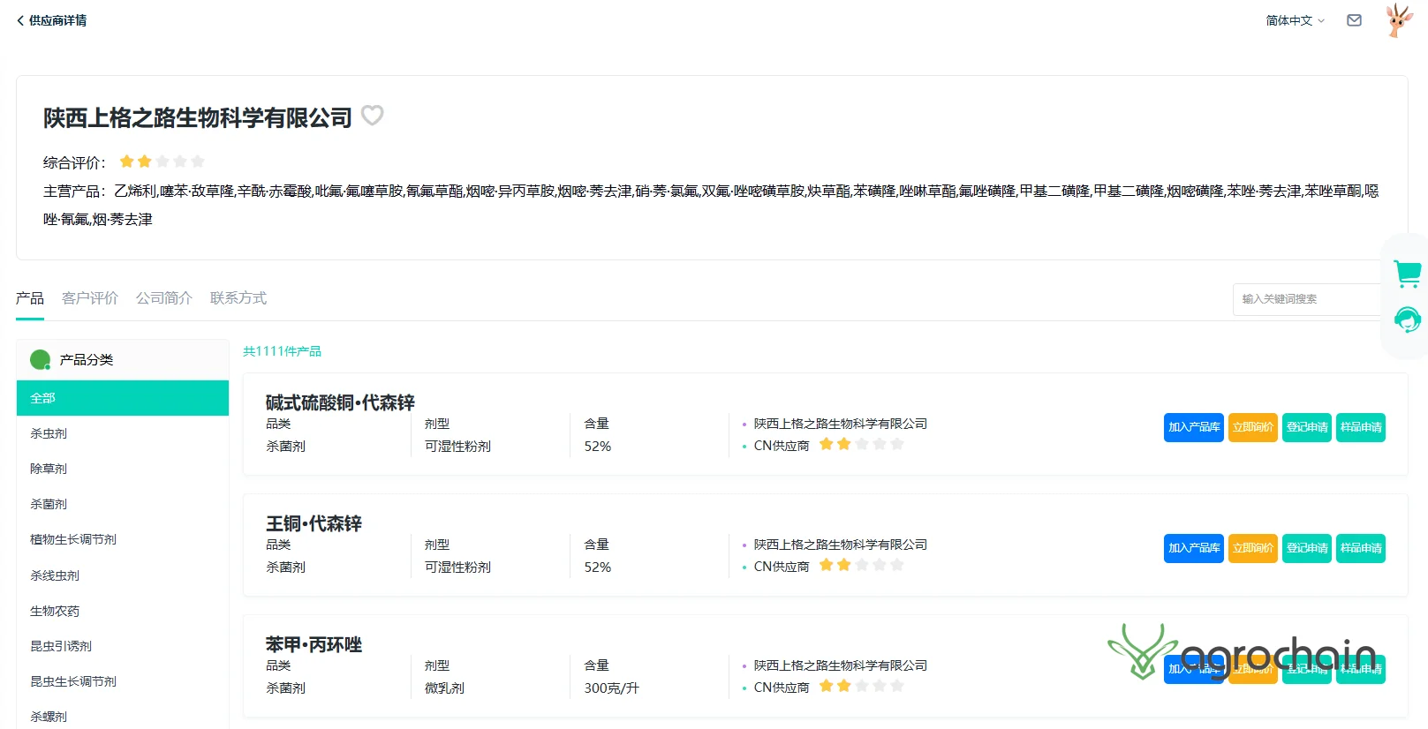The image size is (1428, 729).
Task: Click star rating in 碱式硫酸铜·代森锌 card
Action: (x=862, y=444)
